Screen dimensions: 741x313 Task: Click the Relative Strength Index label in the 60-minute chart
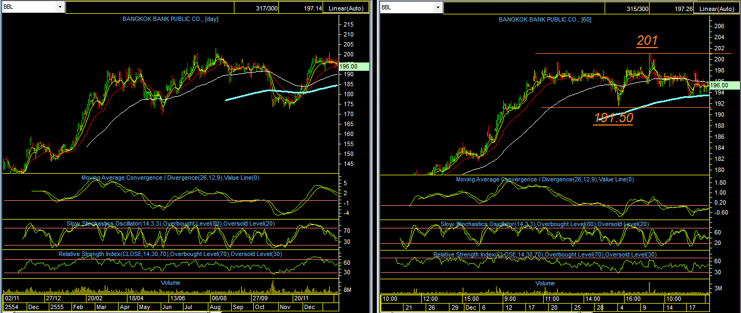click(x=545, y=254)
